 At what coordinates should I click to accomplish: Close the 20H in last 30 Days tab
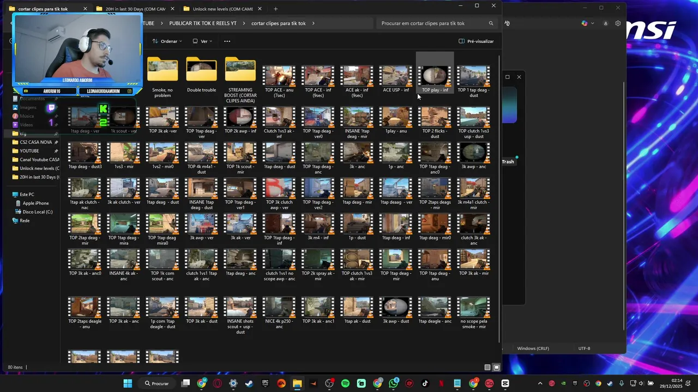pyautogui.click(x=172, y=9)
